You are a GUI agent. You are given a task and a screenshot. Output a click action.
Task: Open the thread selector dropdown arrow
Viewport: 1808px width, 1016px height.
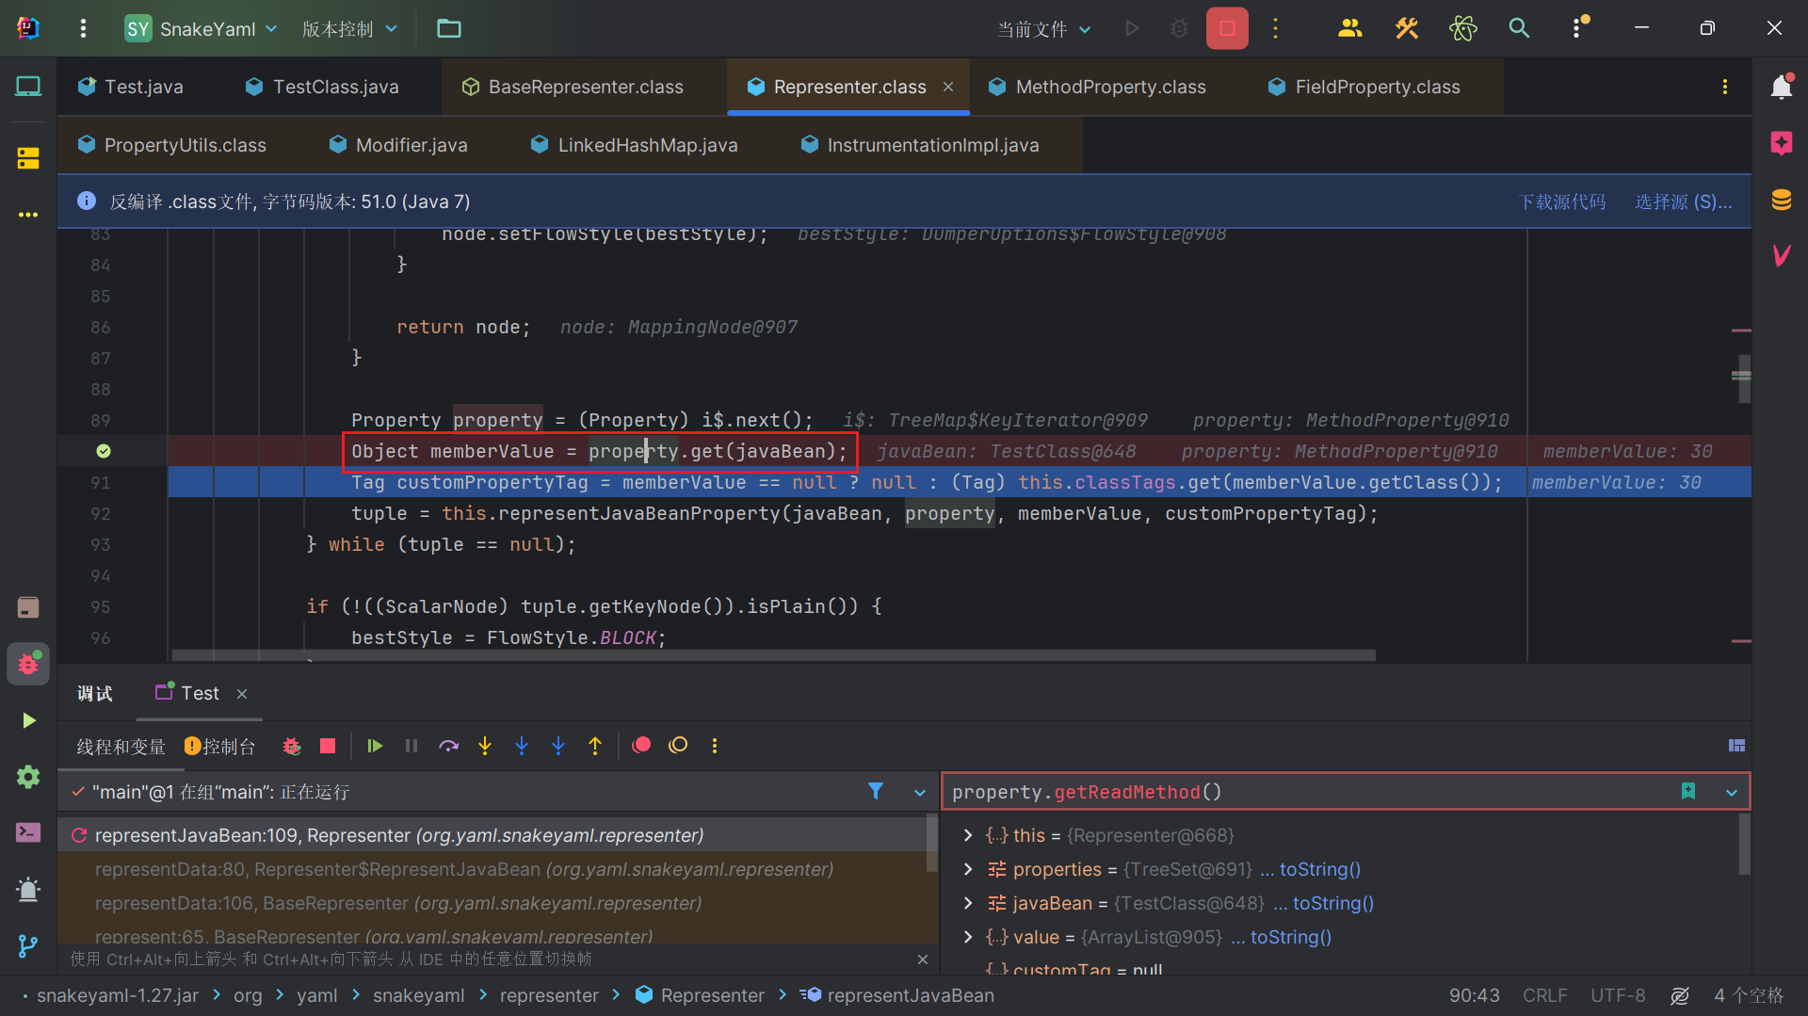920,793
